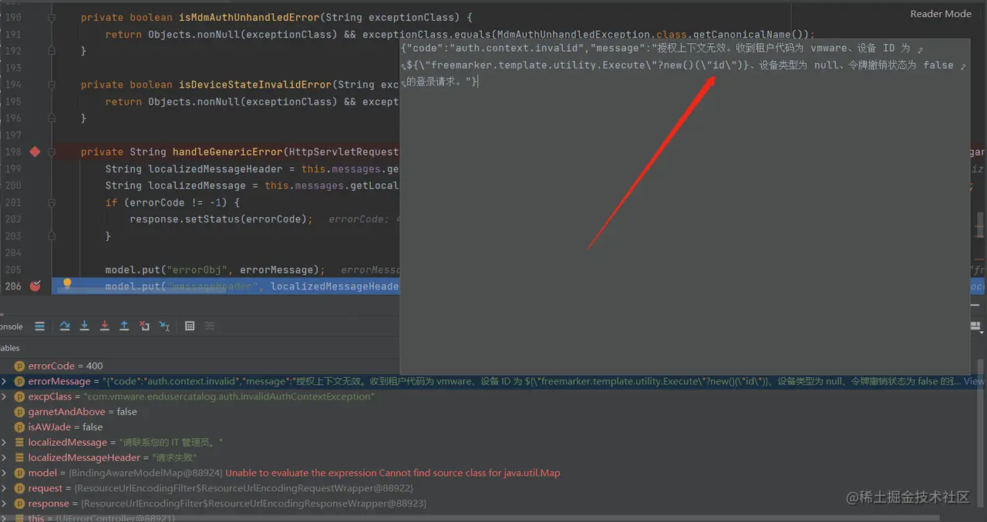Click the Step Out icon

click(x=124, y=326)
